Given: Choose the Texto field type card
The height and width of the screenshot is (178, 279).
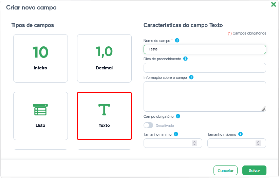Looking at the screenshot, I should coord(104,116).
